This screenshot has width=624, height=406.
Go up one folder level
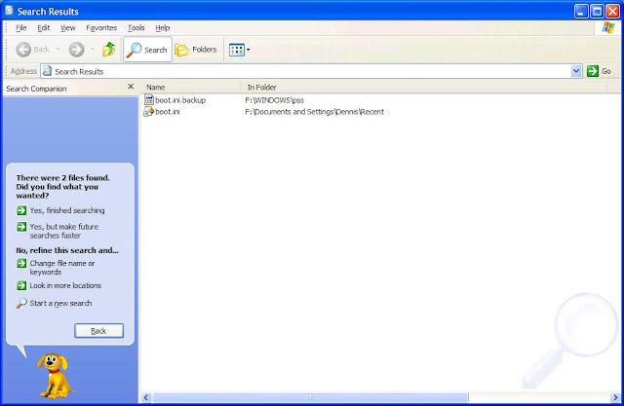pyautogui.click(x=108, y=50)
